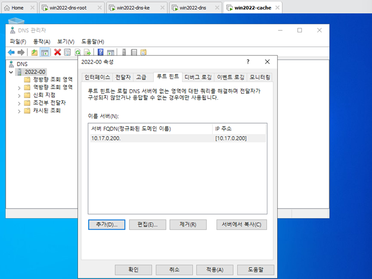Viewport: 372px width, 279px height.
Task: Click the 적용(A) button
Action: [215, 270]
